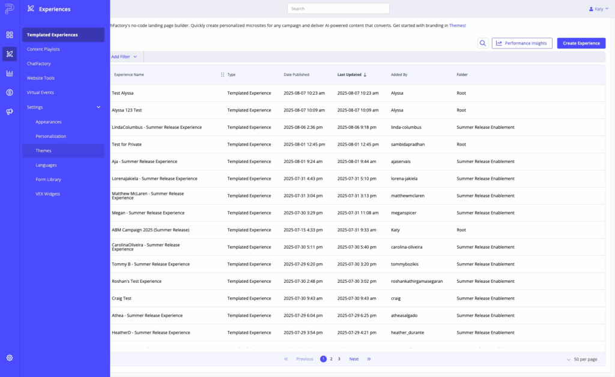Open "LindaColumbus - Summer Release Experience"
The image size is (615, 377).
[157, 128]
